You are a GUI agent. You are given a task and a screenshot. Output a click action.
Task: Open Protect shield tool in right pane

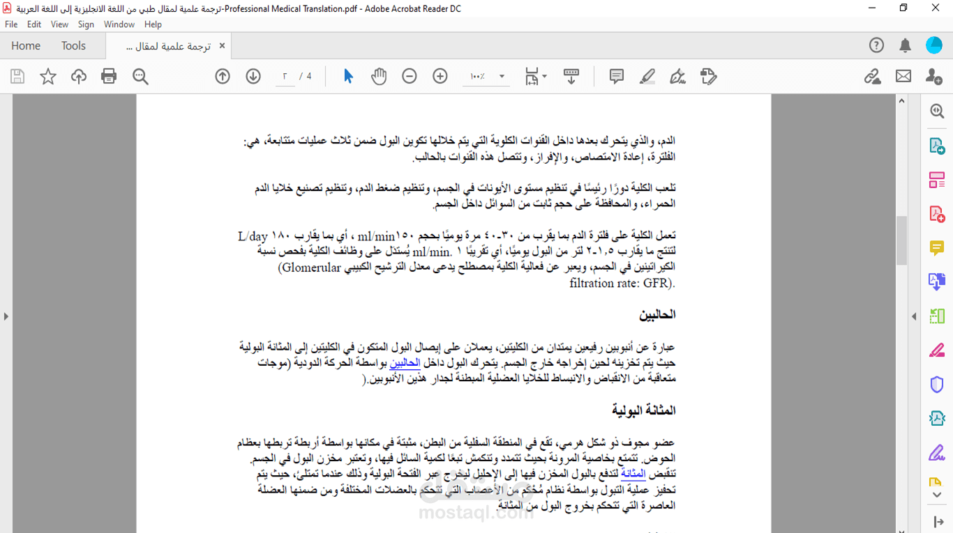(x=937, y=384)
